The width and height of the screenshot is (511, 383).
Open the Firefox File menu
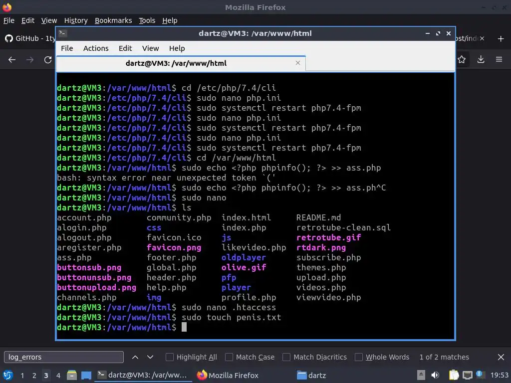(x=9, y=20)
